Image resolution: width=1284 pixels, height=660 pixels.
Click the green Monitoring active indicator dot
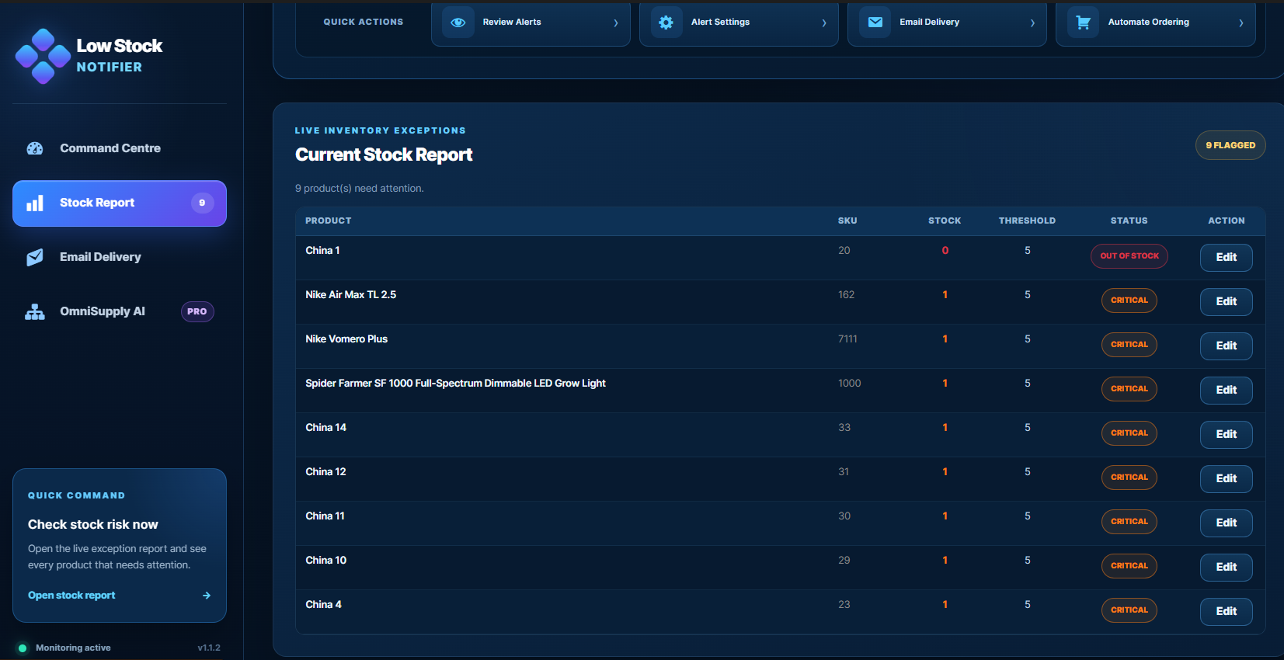(23, 648)
